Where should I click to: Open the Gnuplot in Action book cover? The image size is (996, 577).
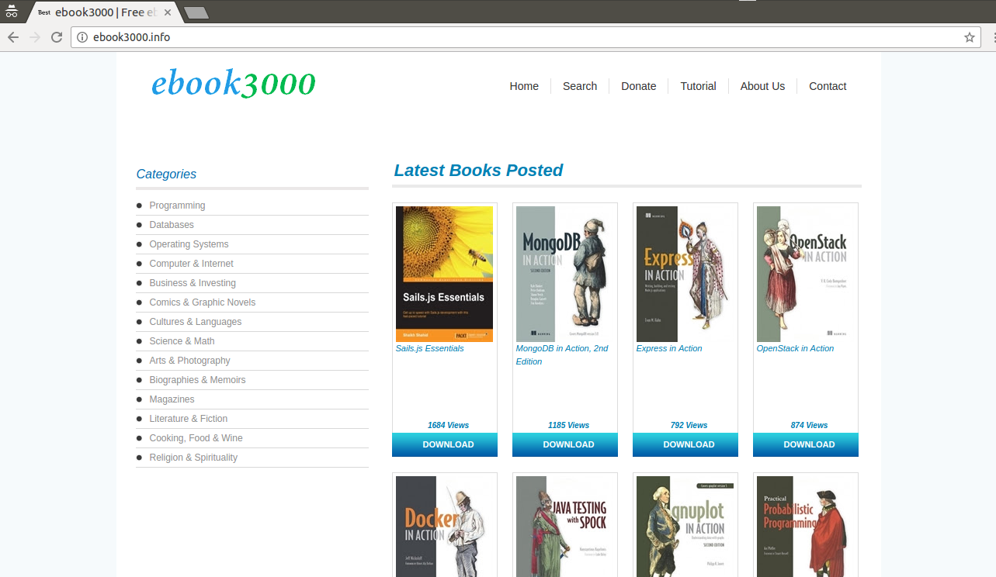[x=685, y=527]
